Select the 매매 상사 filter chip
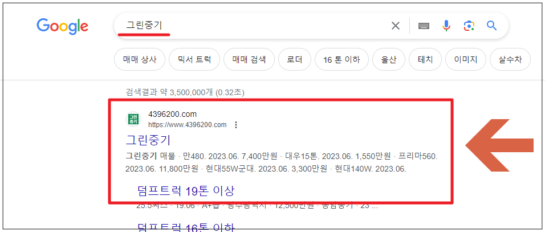This screenshot has height=232, width=545. (140, 59)
